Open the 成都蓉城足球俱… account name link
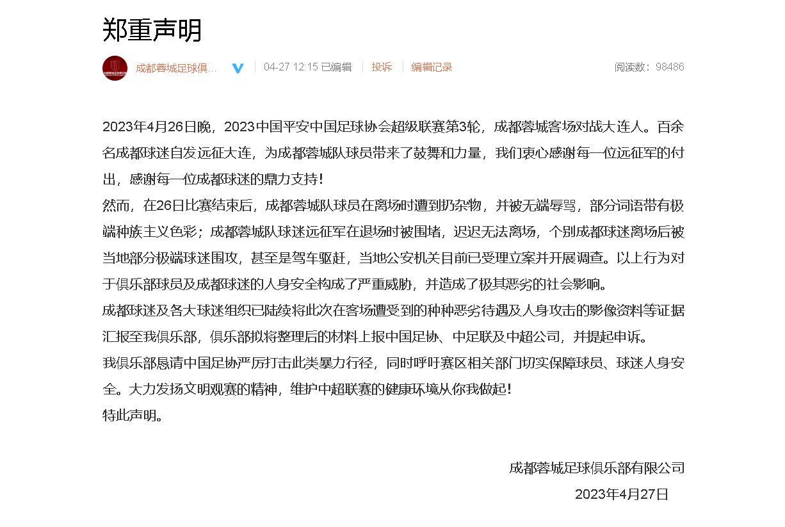Viewport: 785px width, 527px height. pyautogui.click(x=176, y=67)
